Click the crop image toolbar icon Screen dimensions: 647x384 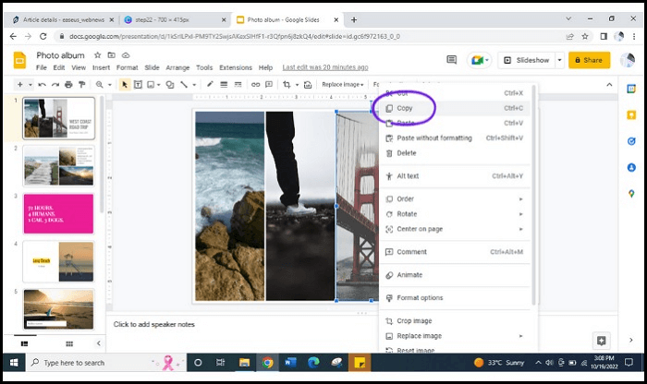click(287, 84)
